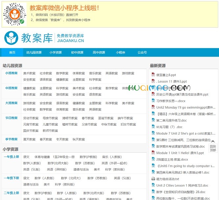Open the 二年级上册 category link
219x200 pixels.
pyautogui.click(x=11, y=193)
